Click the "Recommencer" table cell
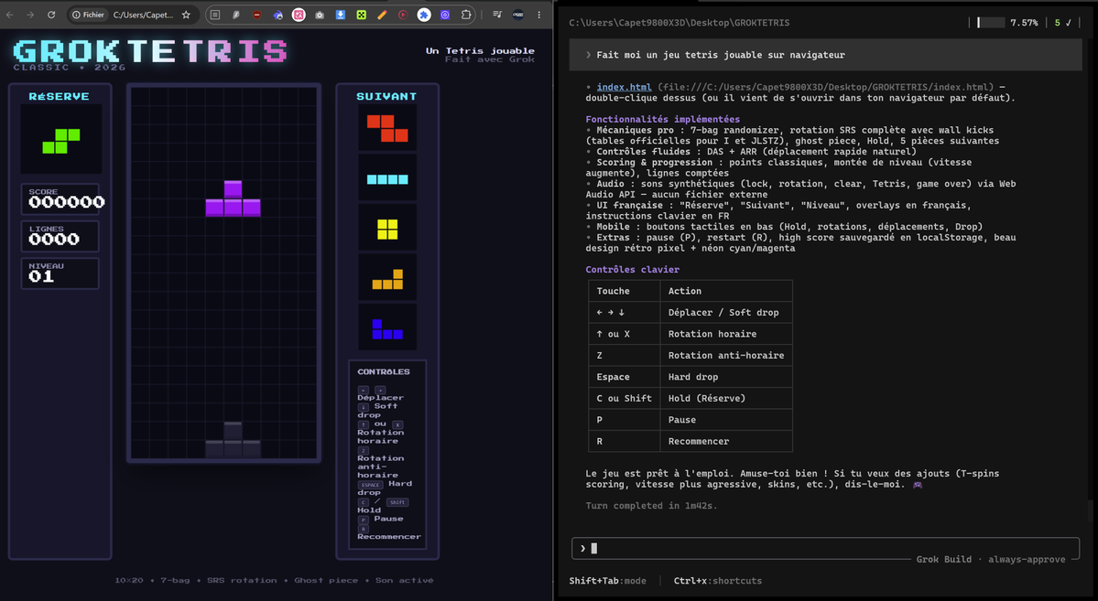 click(x=726, y=441)
